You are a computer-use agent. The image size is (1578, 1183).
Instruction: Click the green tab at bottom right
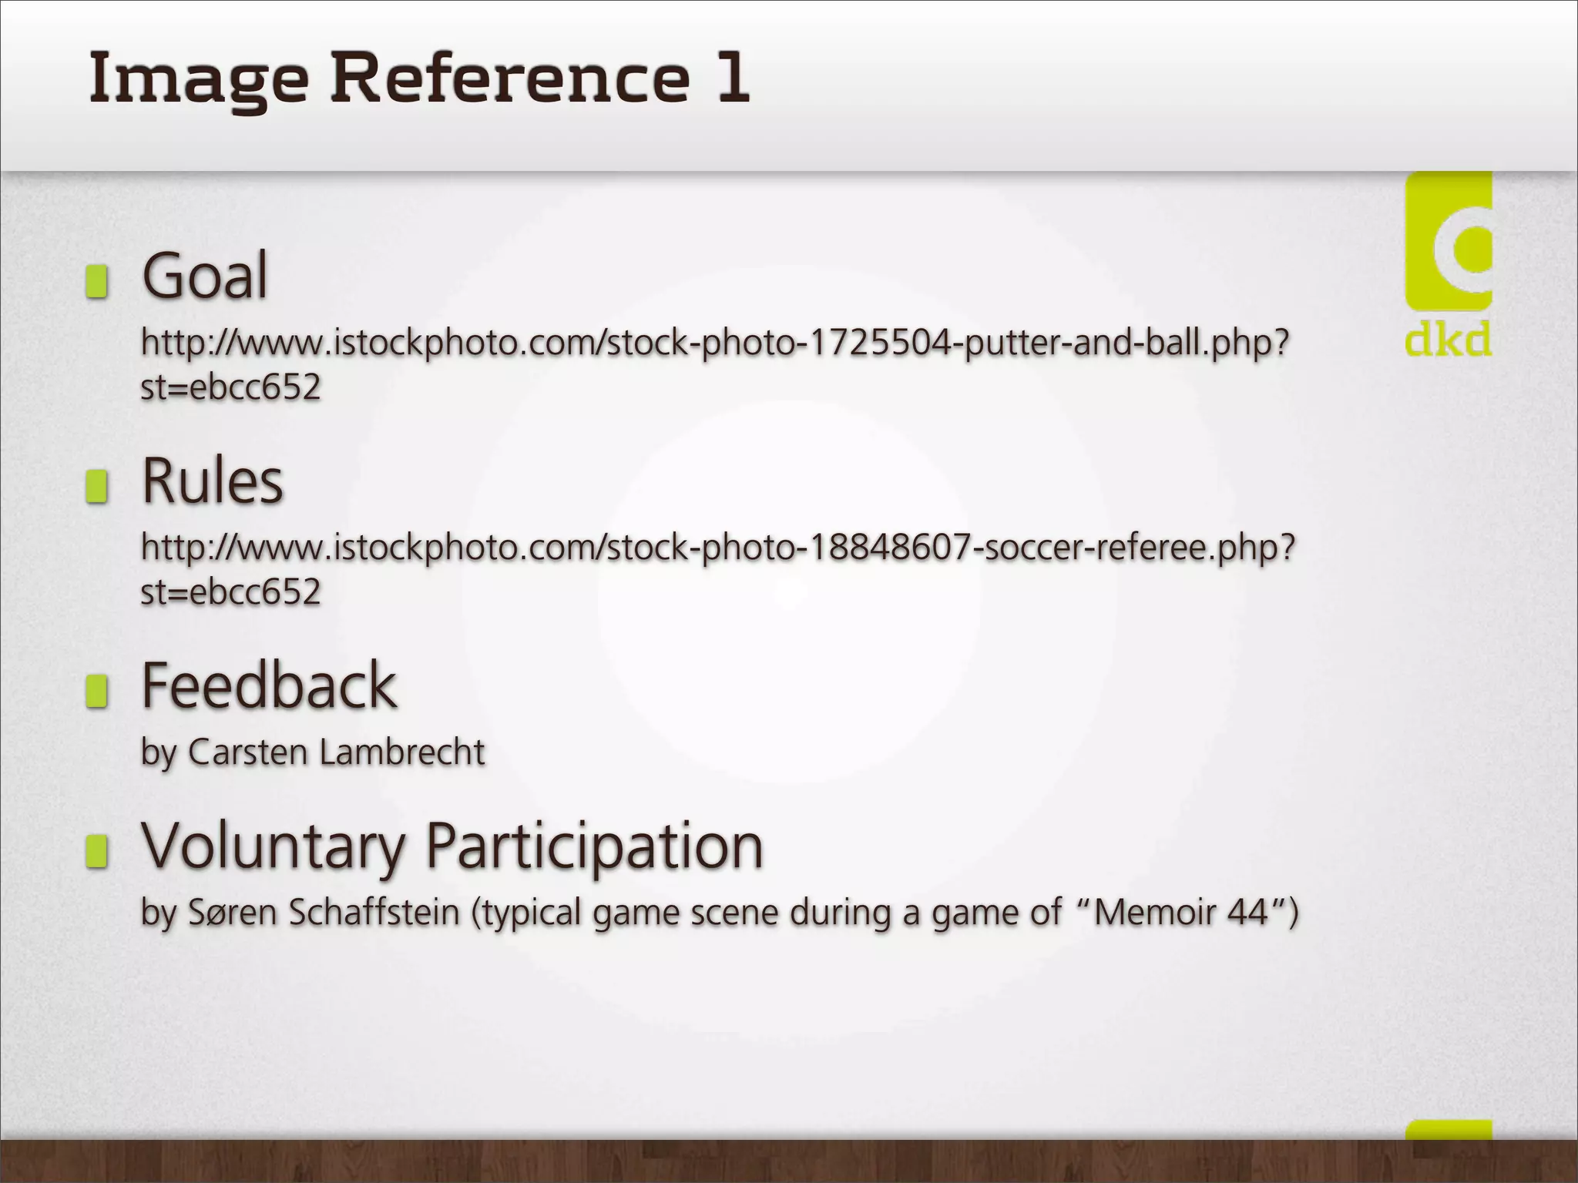[x=1448, y=1131]
